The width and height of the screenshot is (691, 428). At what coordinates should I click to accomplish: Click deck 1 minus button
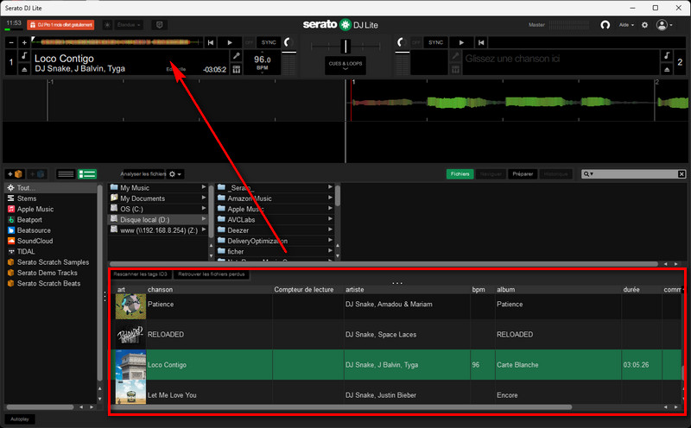pyautogui.click(x=11, y=42)
